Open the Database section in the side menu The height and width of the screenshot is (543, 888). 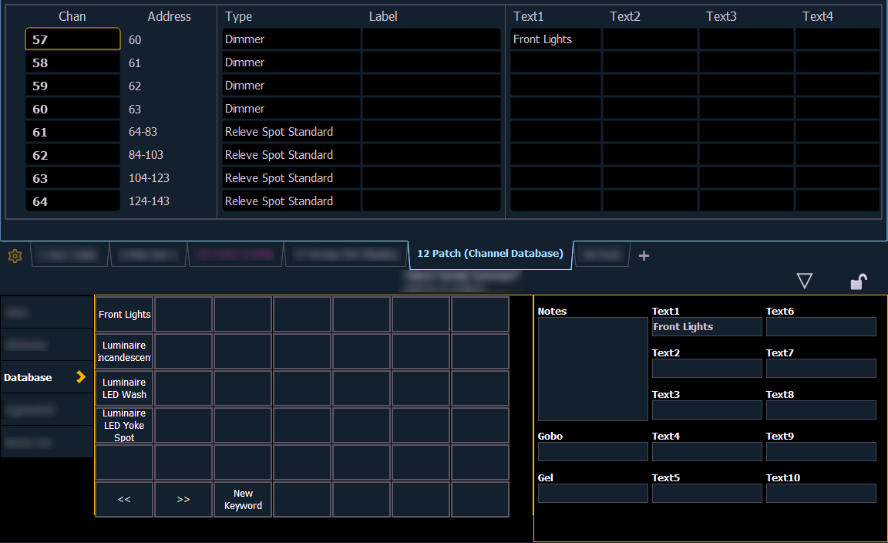46,377
